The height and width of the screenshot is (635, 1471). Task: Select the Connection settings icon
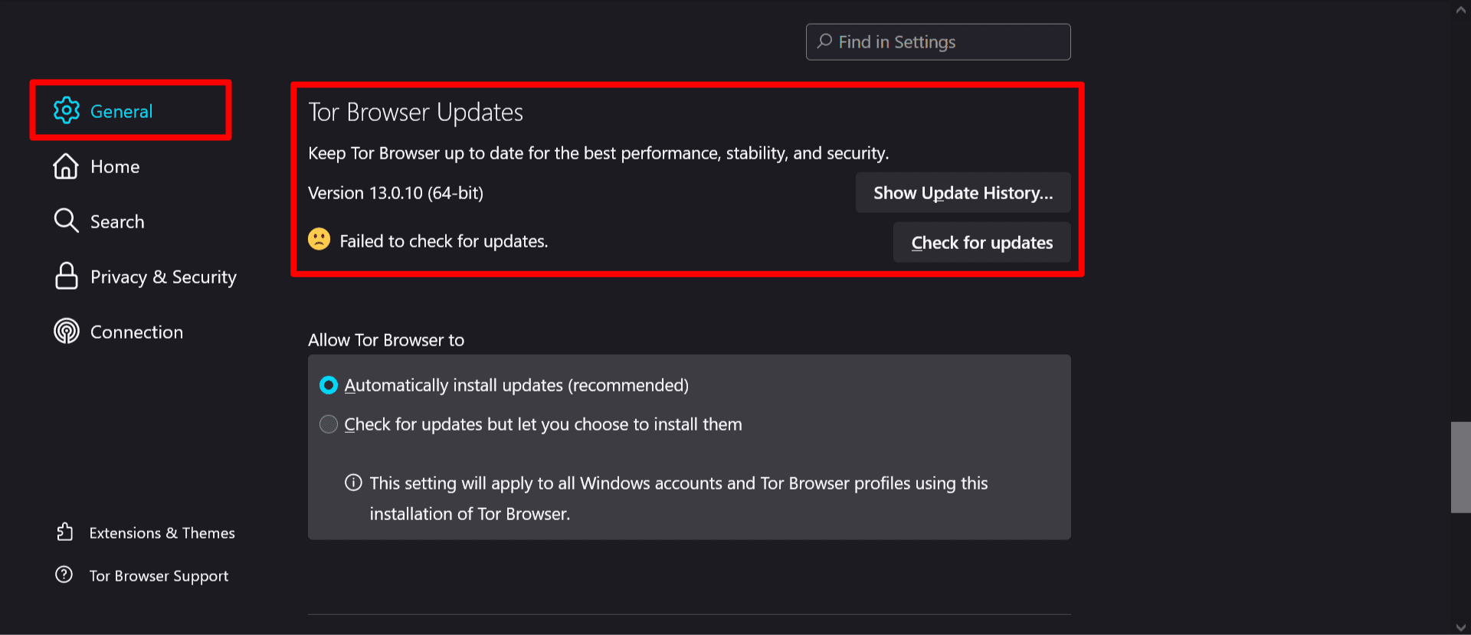pos(66,331)
